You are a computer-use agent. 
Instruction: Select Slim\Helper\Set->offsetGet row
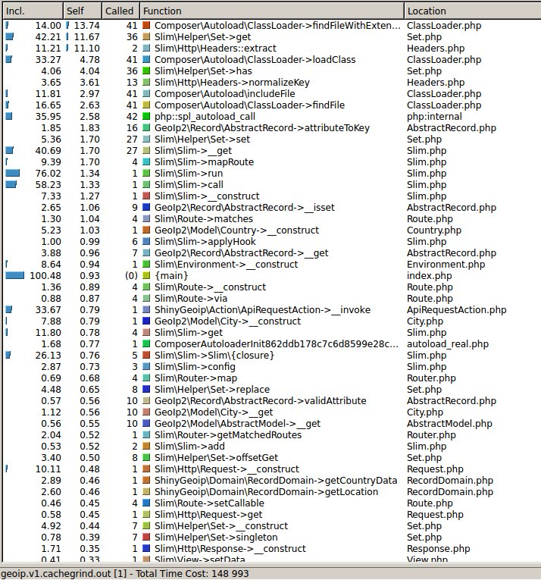tap(272, 458)
